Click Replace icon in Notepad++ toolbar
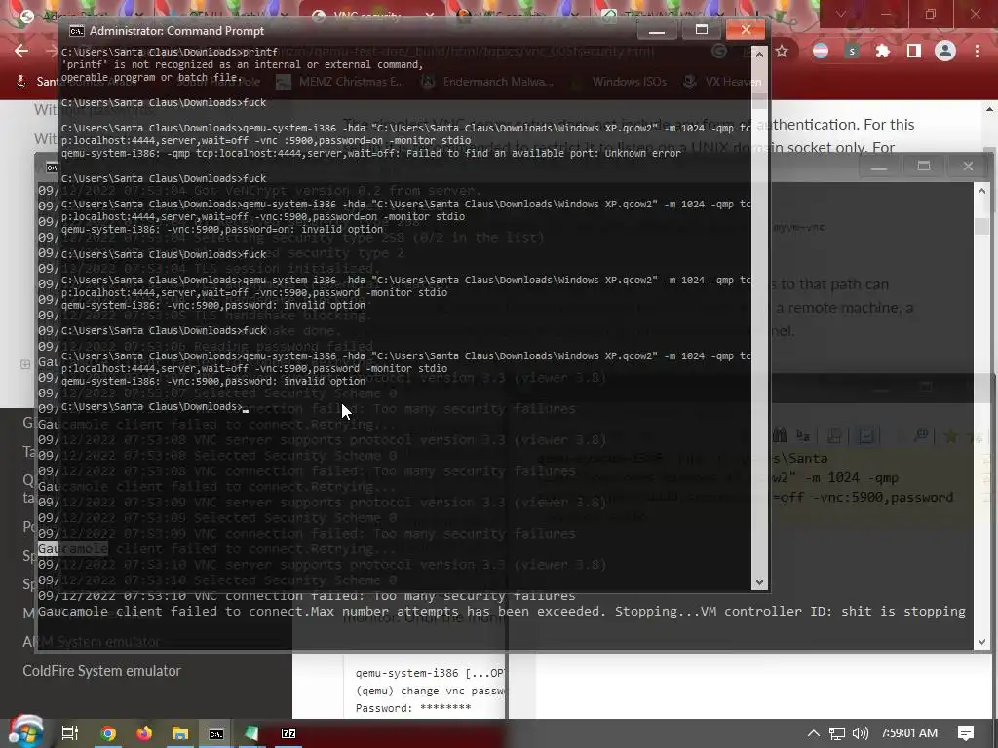The width and height of the screenshot is (998, 748). coord(803,435)
